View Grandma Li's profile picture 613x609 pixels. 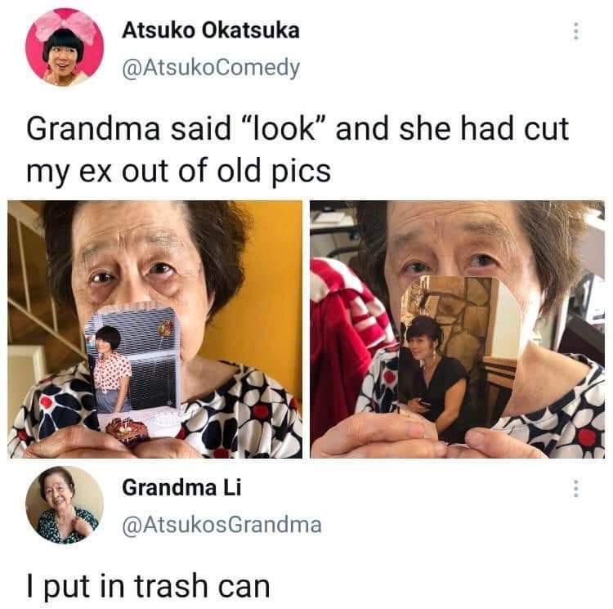pyautogui.click(x=65, y=504)
